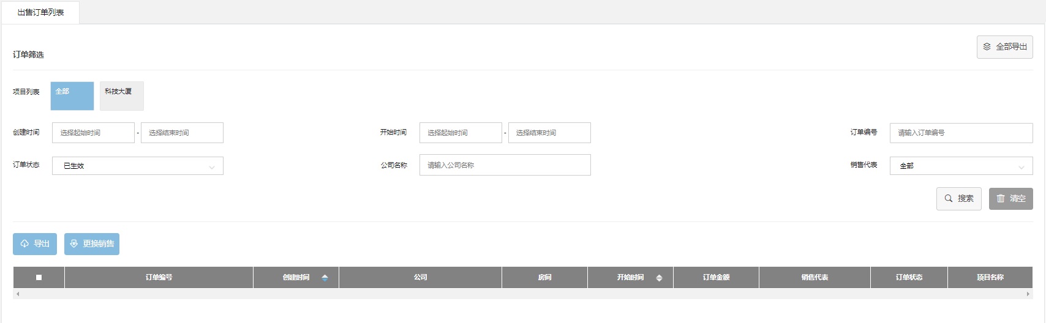
Task: Click the 搜索 search button
Action: click(x=958, y=199)
